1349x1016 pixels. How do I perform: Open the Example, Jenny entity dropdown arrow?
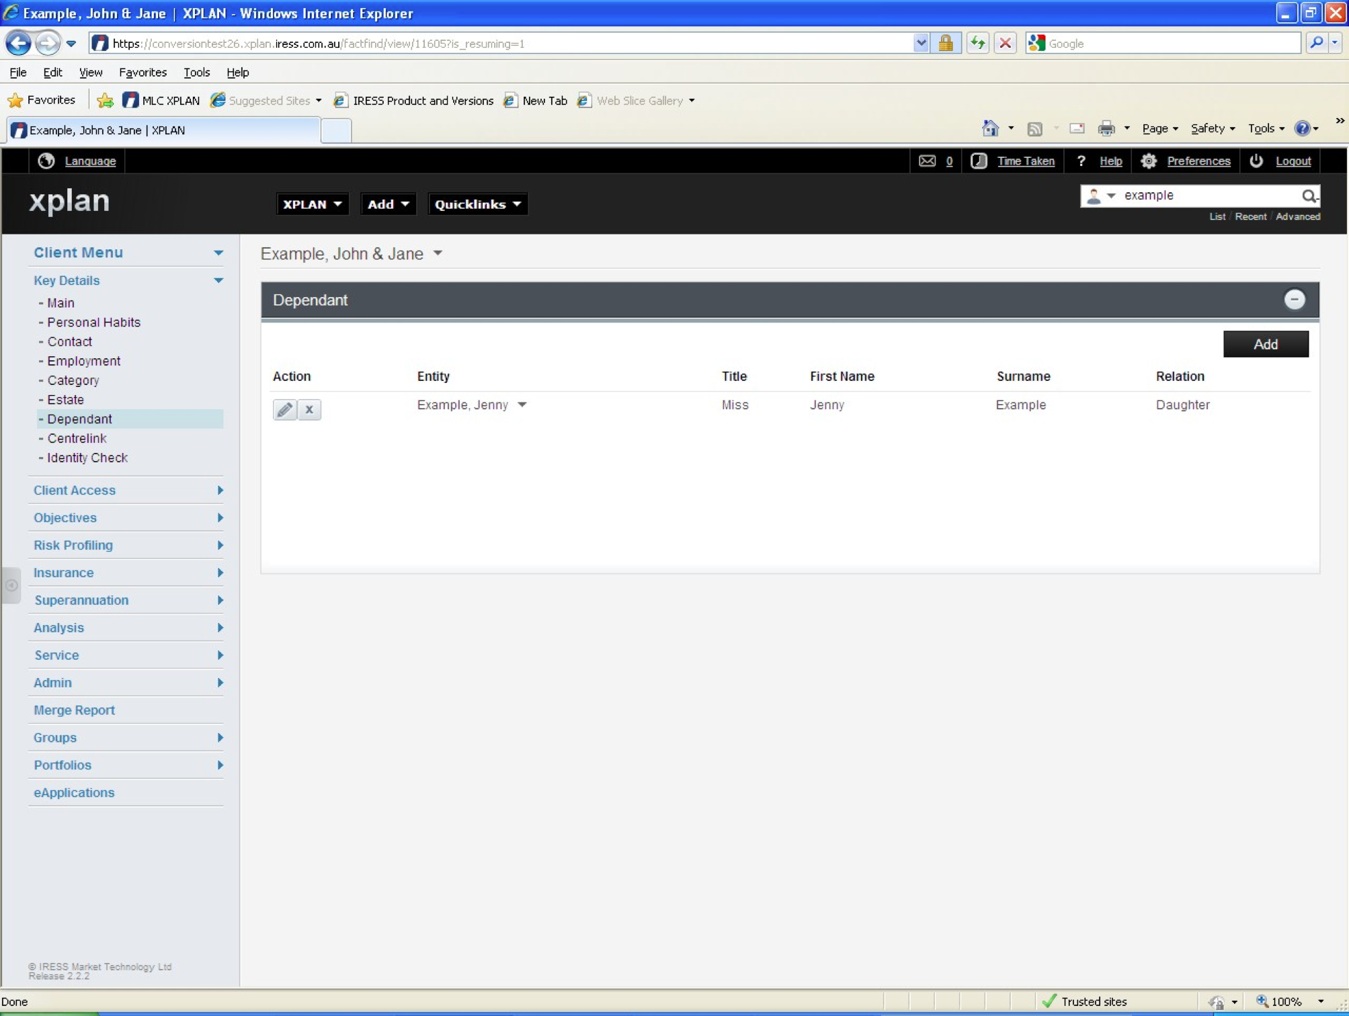(522, 405)
